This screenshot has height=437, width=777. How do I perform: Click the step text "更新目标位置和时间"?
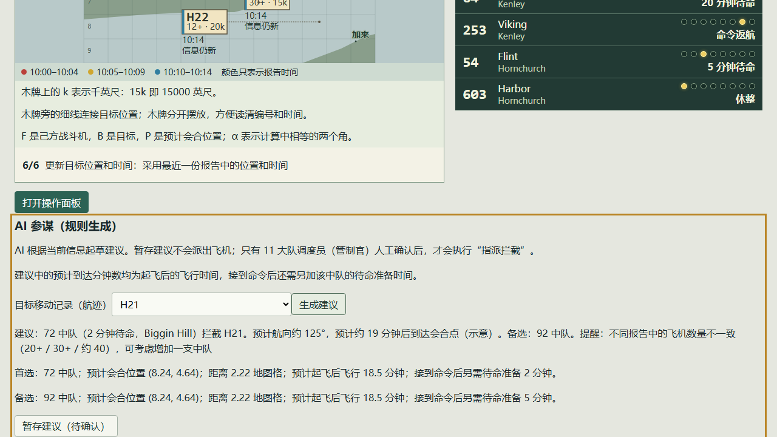pos(166,165)
